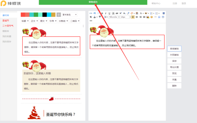Click the 登录 link
The width and height of the screenshot is (197, 123).
tap(184, 3)
